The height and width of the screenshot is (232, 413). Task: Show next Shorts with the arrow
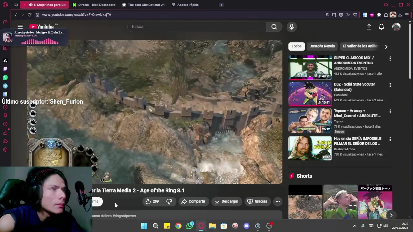coord(391,215)
